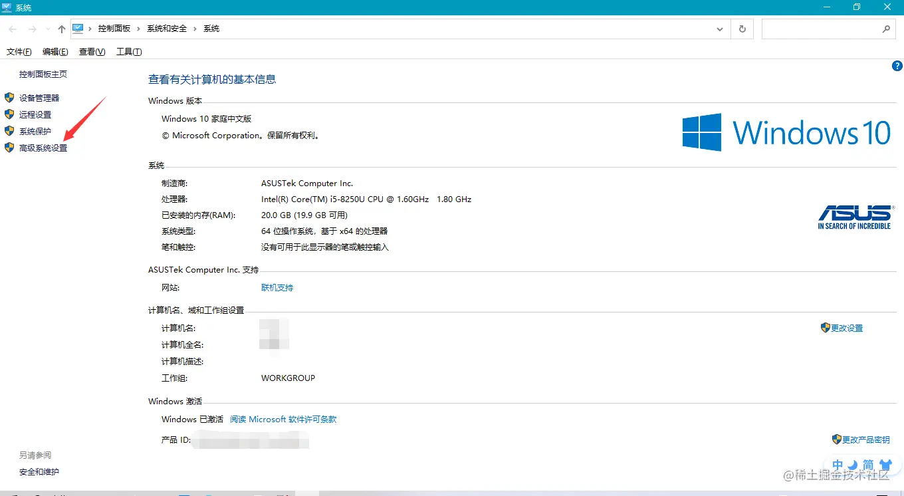Click the computer icon in address bar
Screen dimensions: 904x496
point(78,29)
